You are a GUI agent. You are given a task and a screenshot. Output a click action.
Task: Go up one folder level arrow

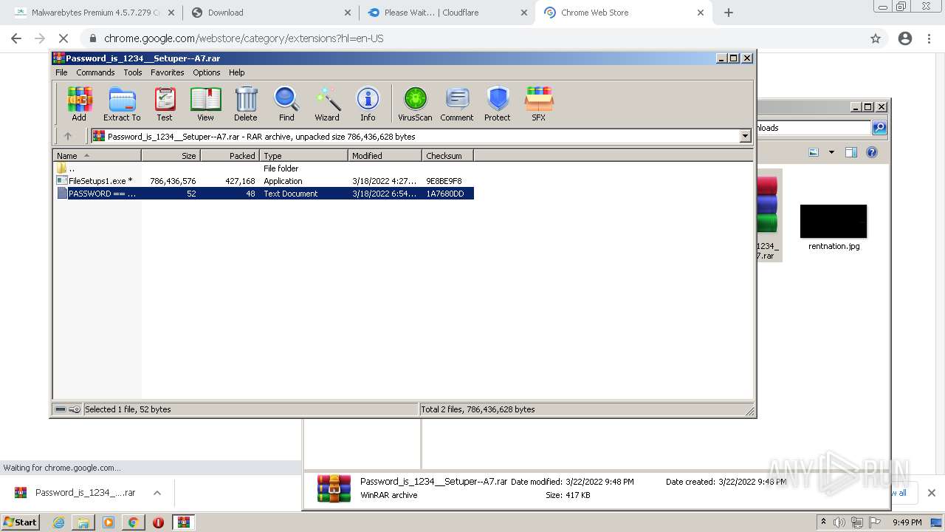68,136
